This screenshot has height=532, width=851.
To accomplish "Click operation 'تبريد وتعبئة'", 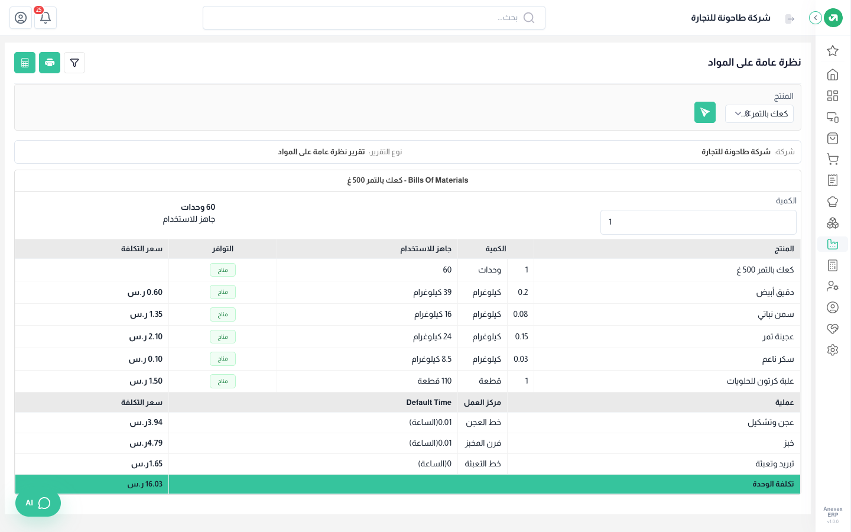I will [x=775, y=464].
